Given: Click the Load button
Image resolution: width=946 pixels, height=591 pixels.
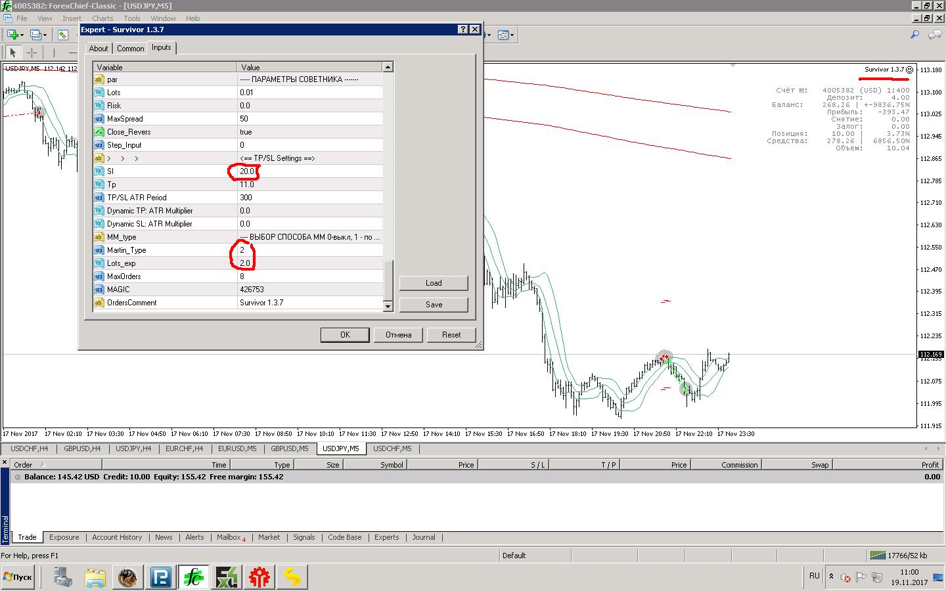Looking at the screenshot, I should (x=434, y=283).
